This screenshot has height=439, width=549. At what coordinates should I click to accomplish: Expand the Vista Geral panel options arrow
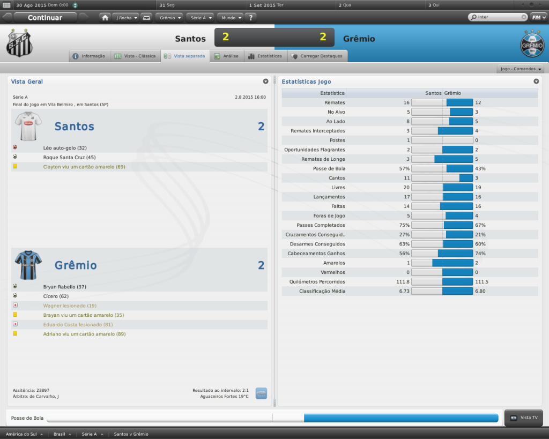(x=265, y=81)
